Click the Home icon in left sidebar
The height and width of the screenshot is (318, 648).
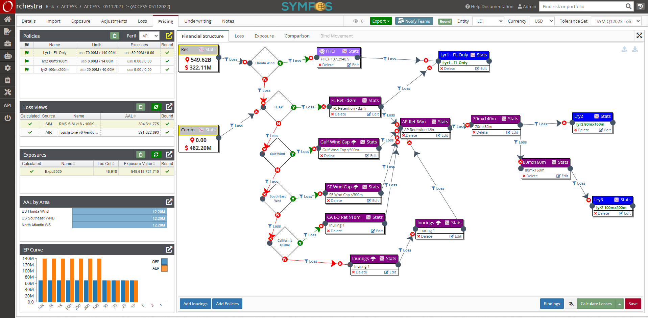7,19
